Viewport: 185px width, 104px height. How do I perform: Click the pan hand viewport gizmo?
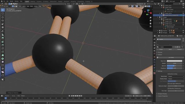(150, 21)
